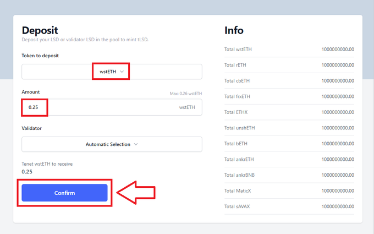The width and height of the screenshot is (374, 234).
Task: Click the wstETH unit suffix in Amount field
Action: (x=187, y=107)
